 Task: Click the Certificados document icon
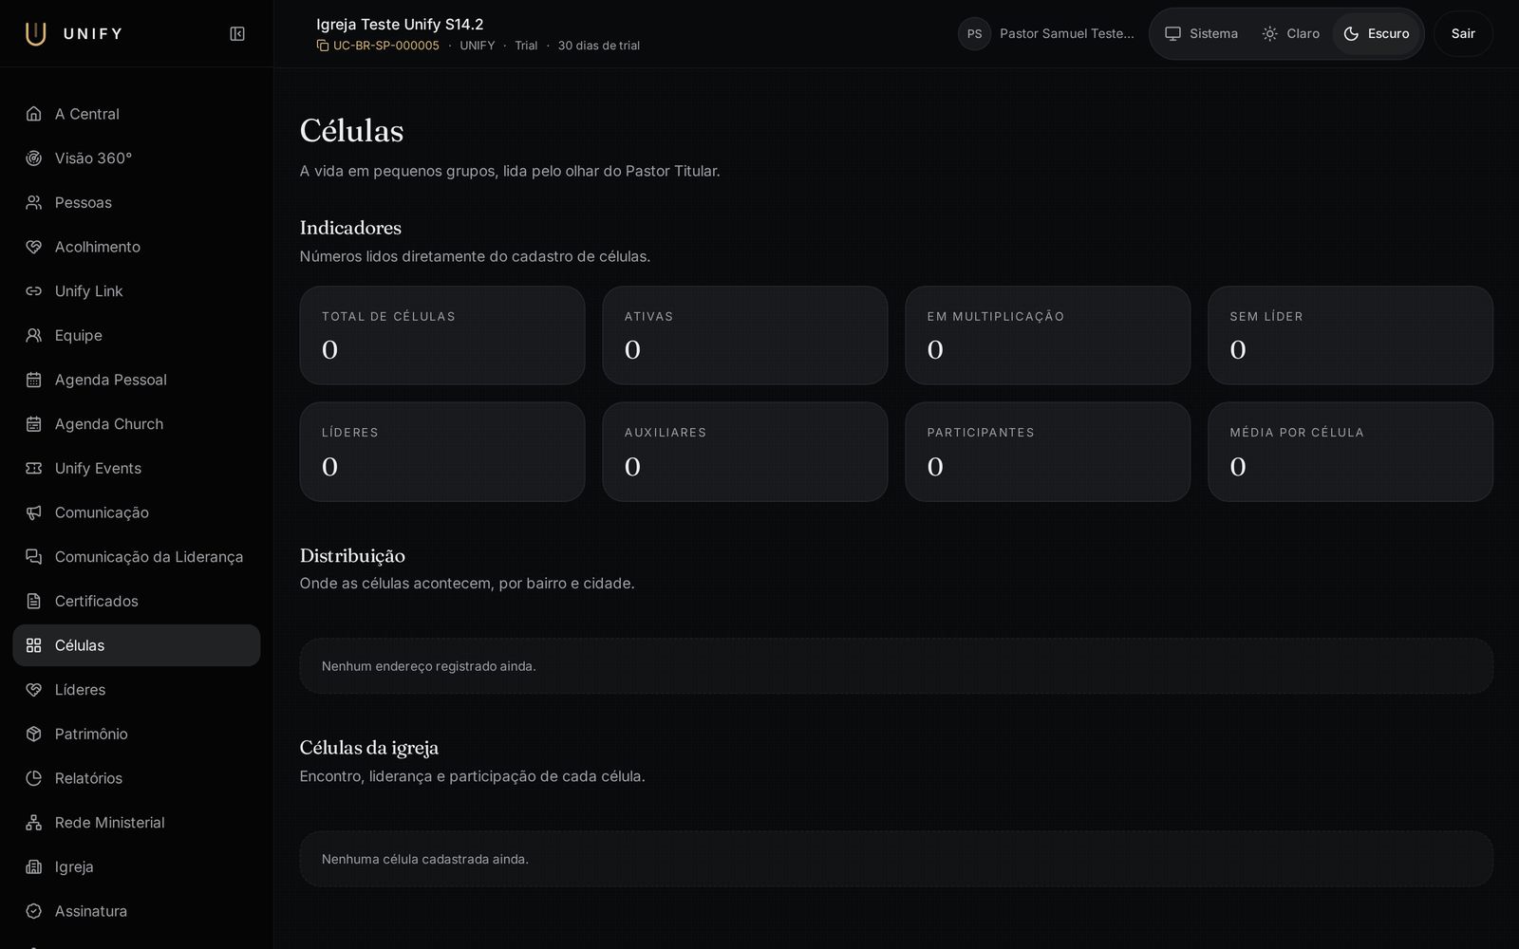[x=34, y=601]
